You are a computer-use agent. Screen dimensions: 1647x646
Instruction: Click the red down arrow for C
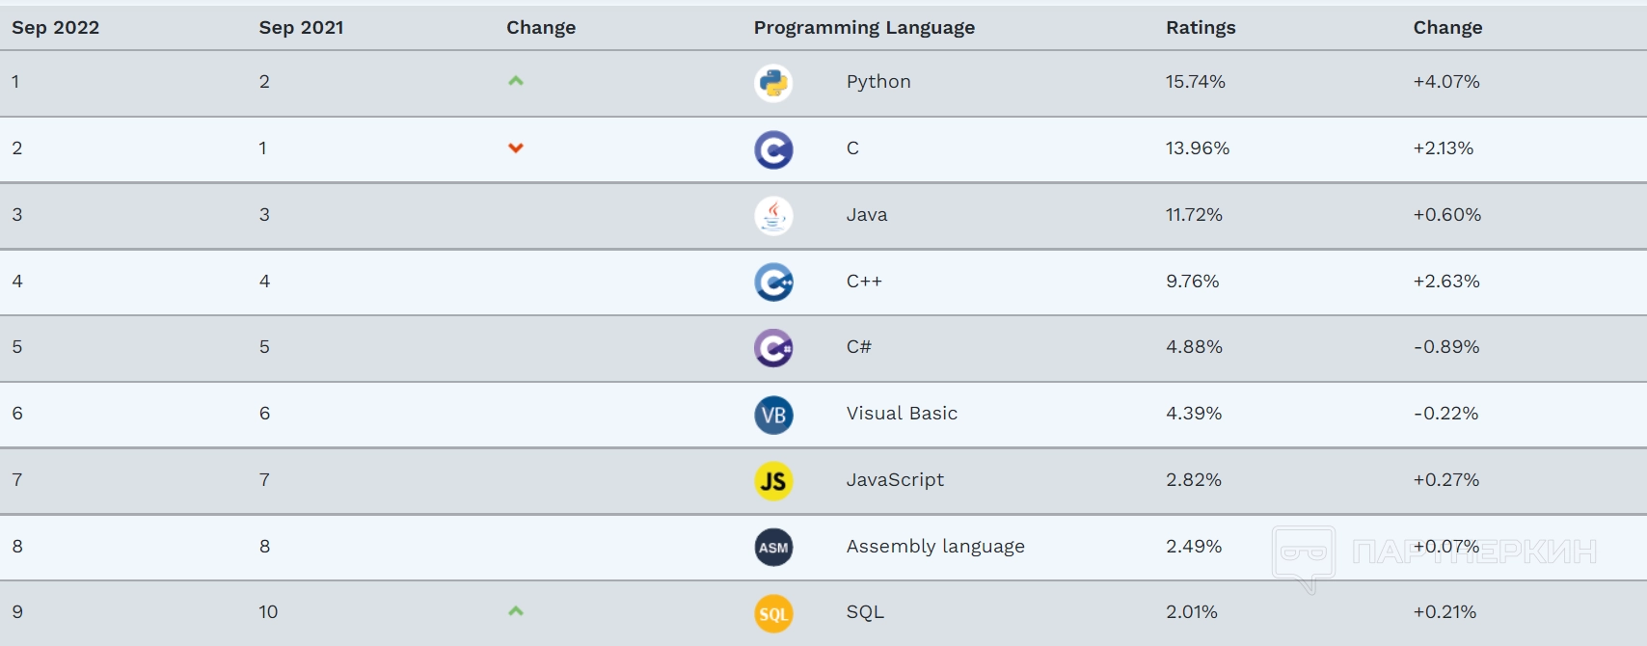click(516, 148)
